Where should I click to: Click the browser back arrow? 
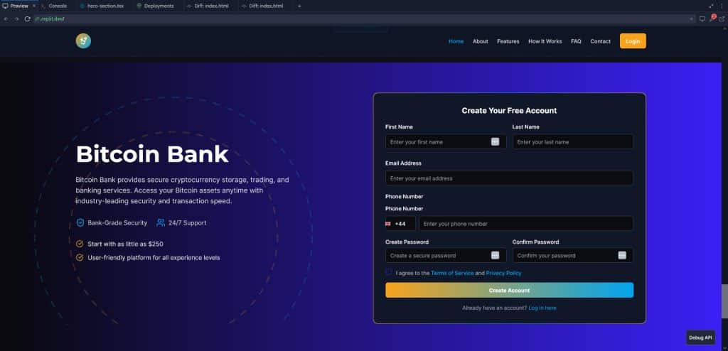point(6,18)
